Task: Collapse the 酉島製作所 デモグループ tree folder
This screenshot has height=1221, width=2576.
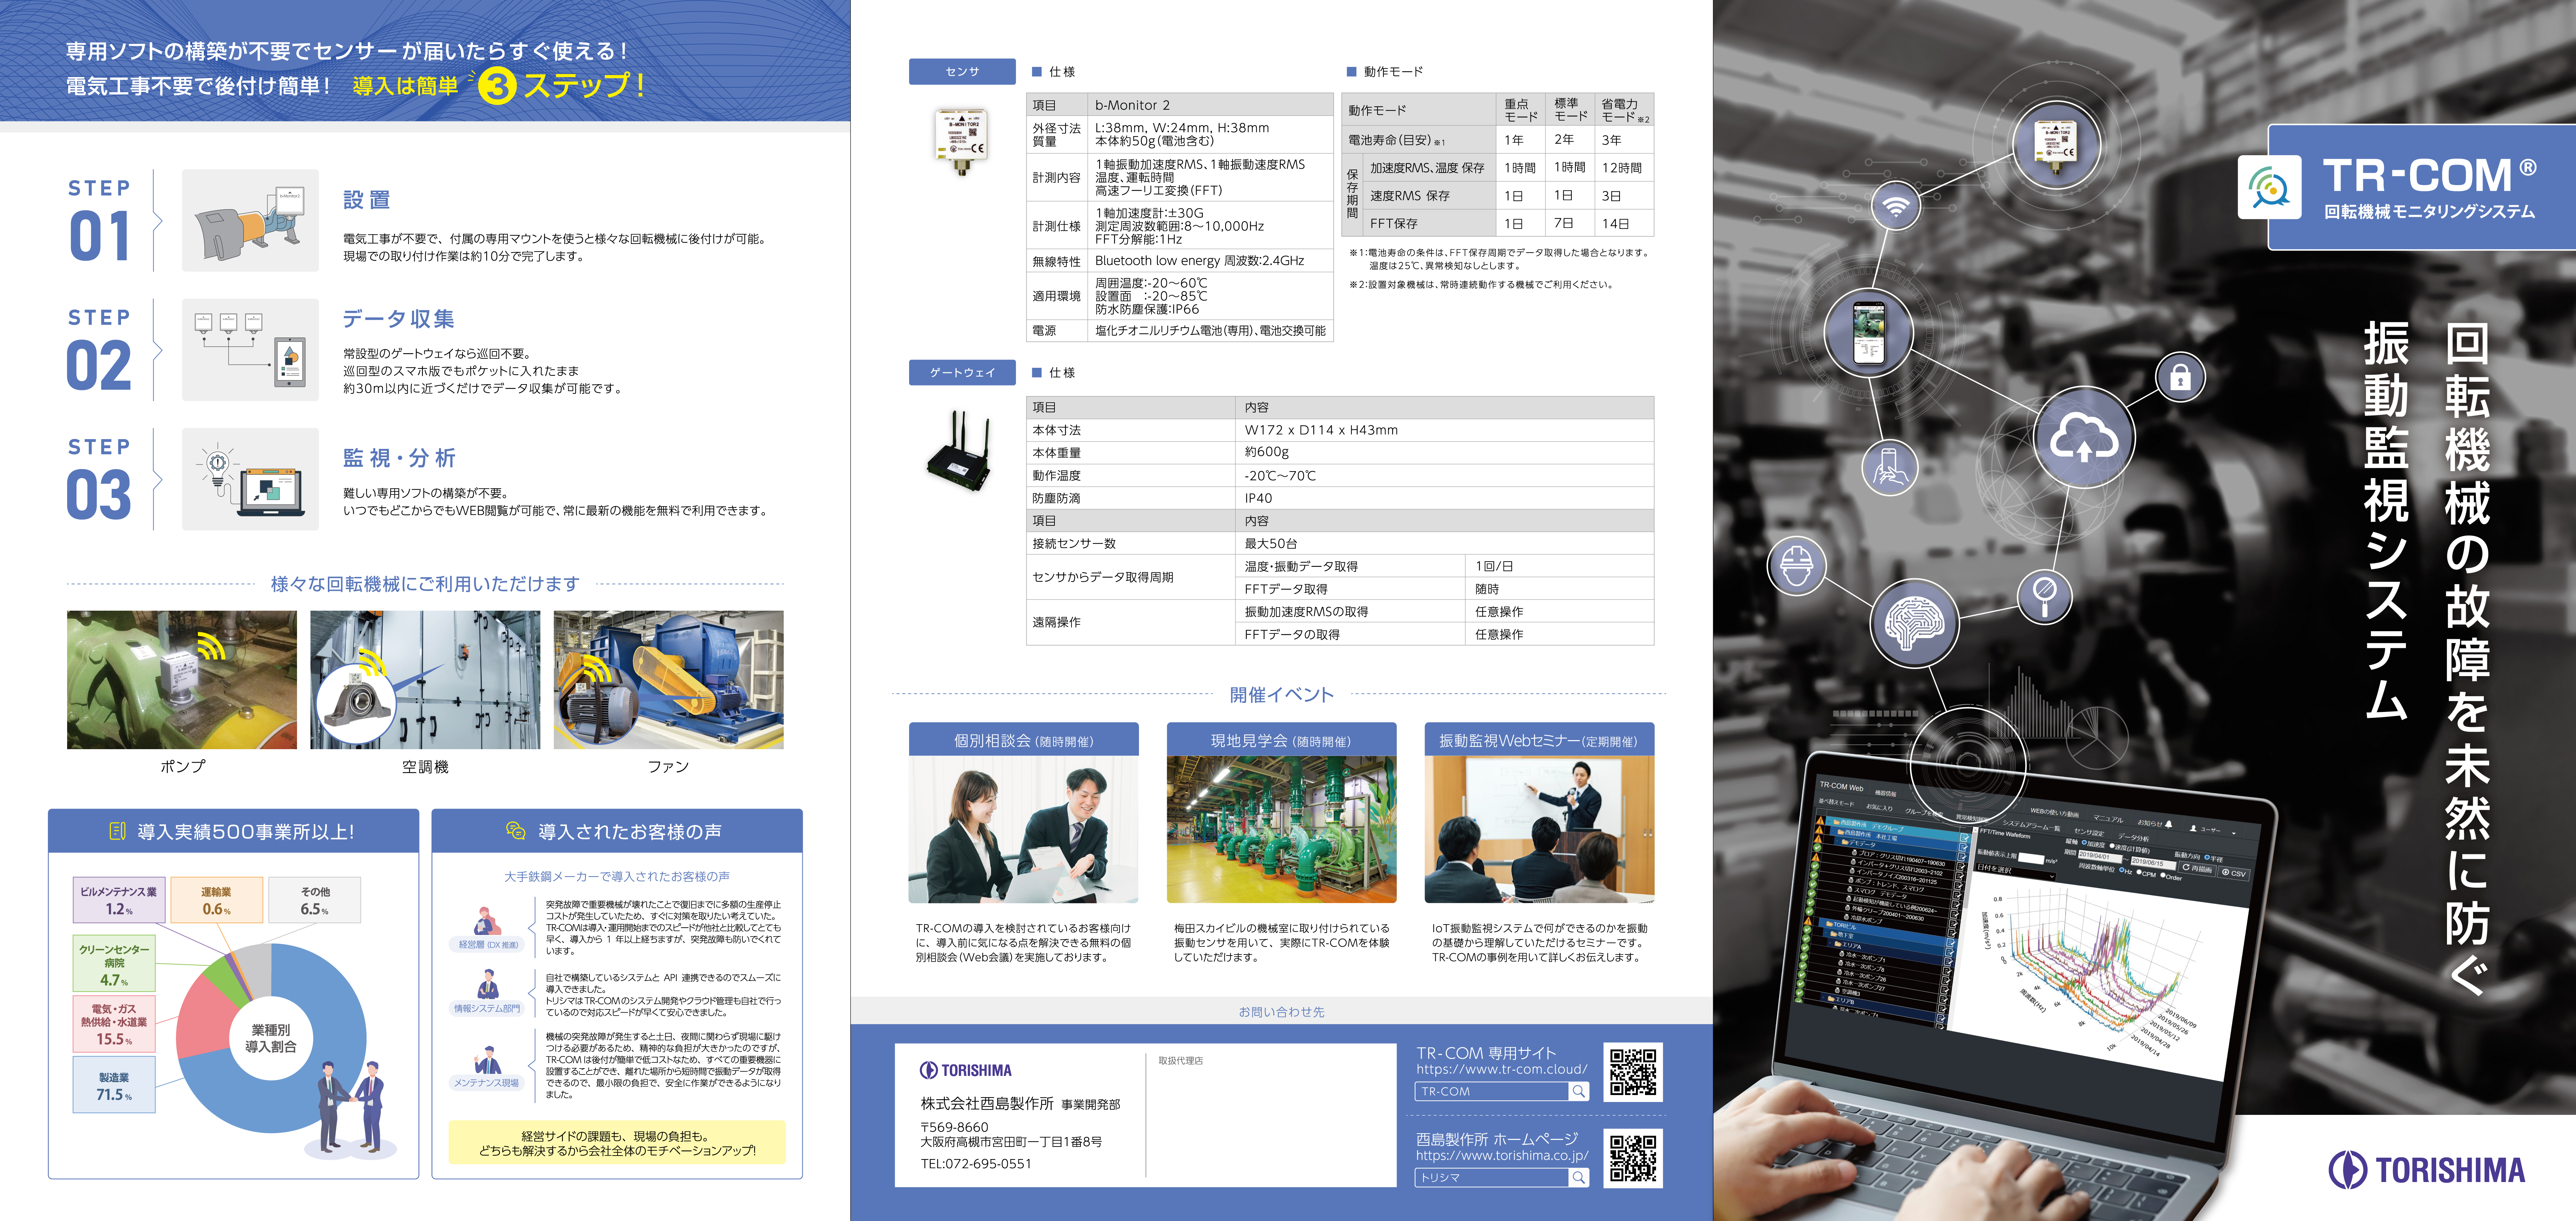Action: tap(1829, 822)
